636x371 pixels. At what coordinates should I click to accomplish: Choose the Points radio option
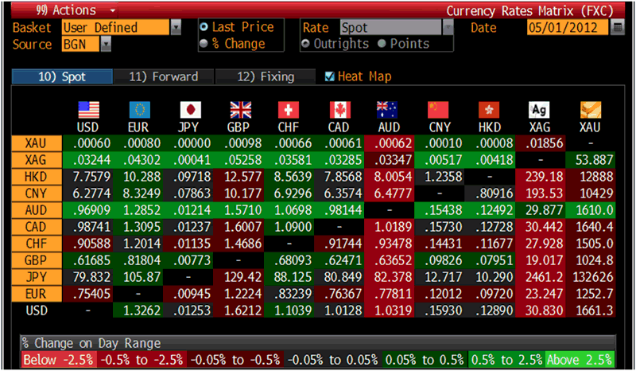coord(381,44)
